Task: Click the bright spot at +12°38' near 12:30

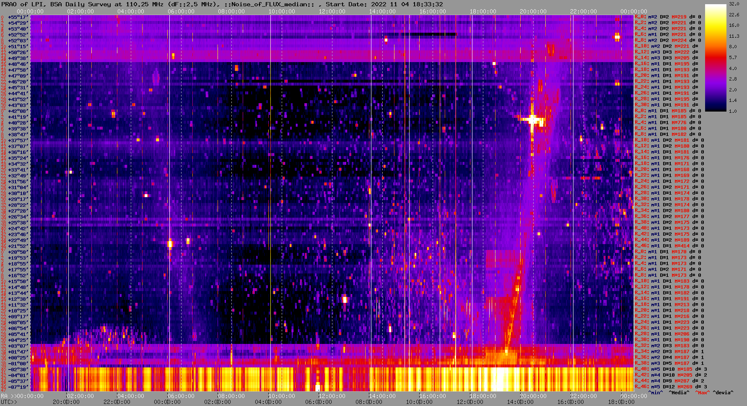Action: (345, 299)
